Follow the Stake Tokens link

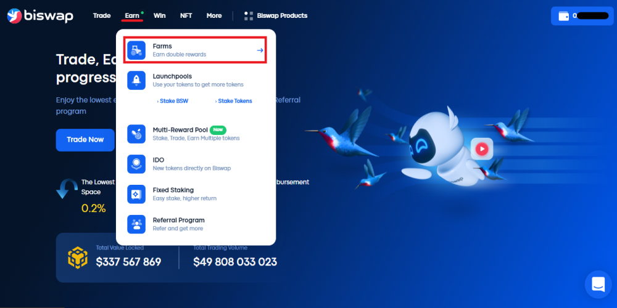[234, 101]
